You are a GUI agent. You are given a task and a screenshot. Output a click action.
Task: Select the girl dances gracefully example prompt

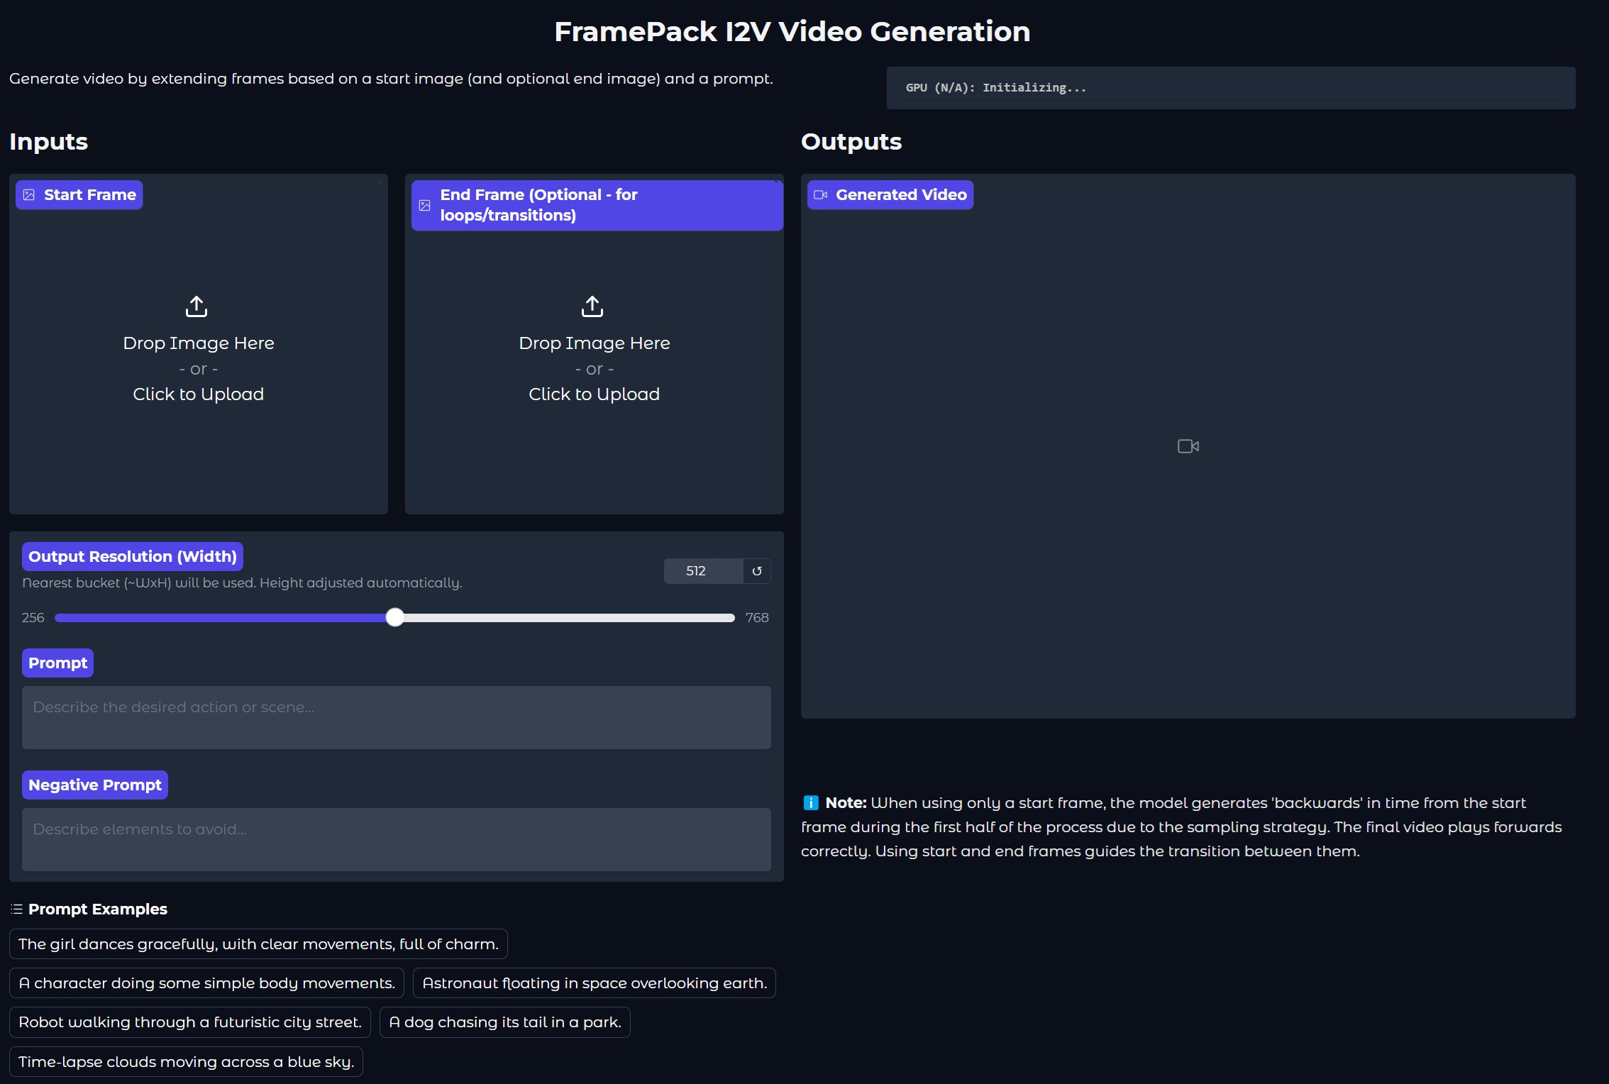coord(258,944)
